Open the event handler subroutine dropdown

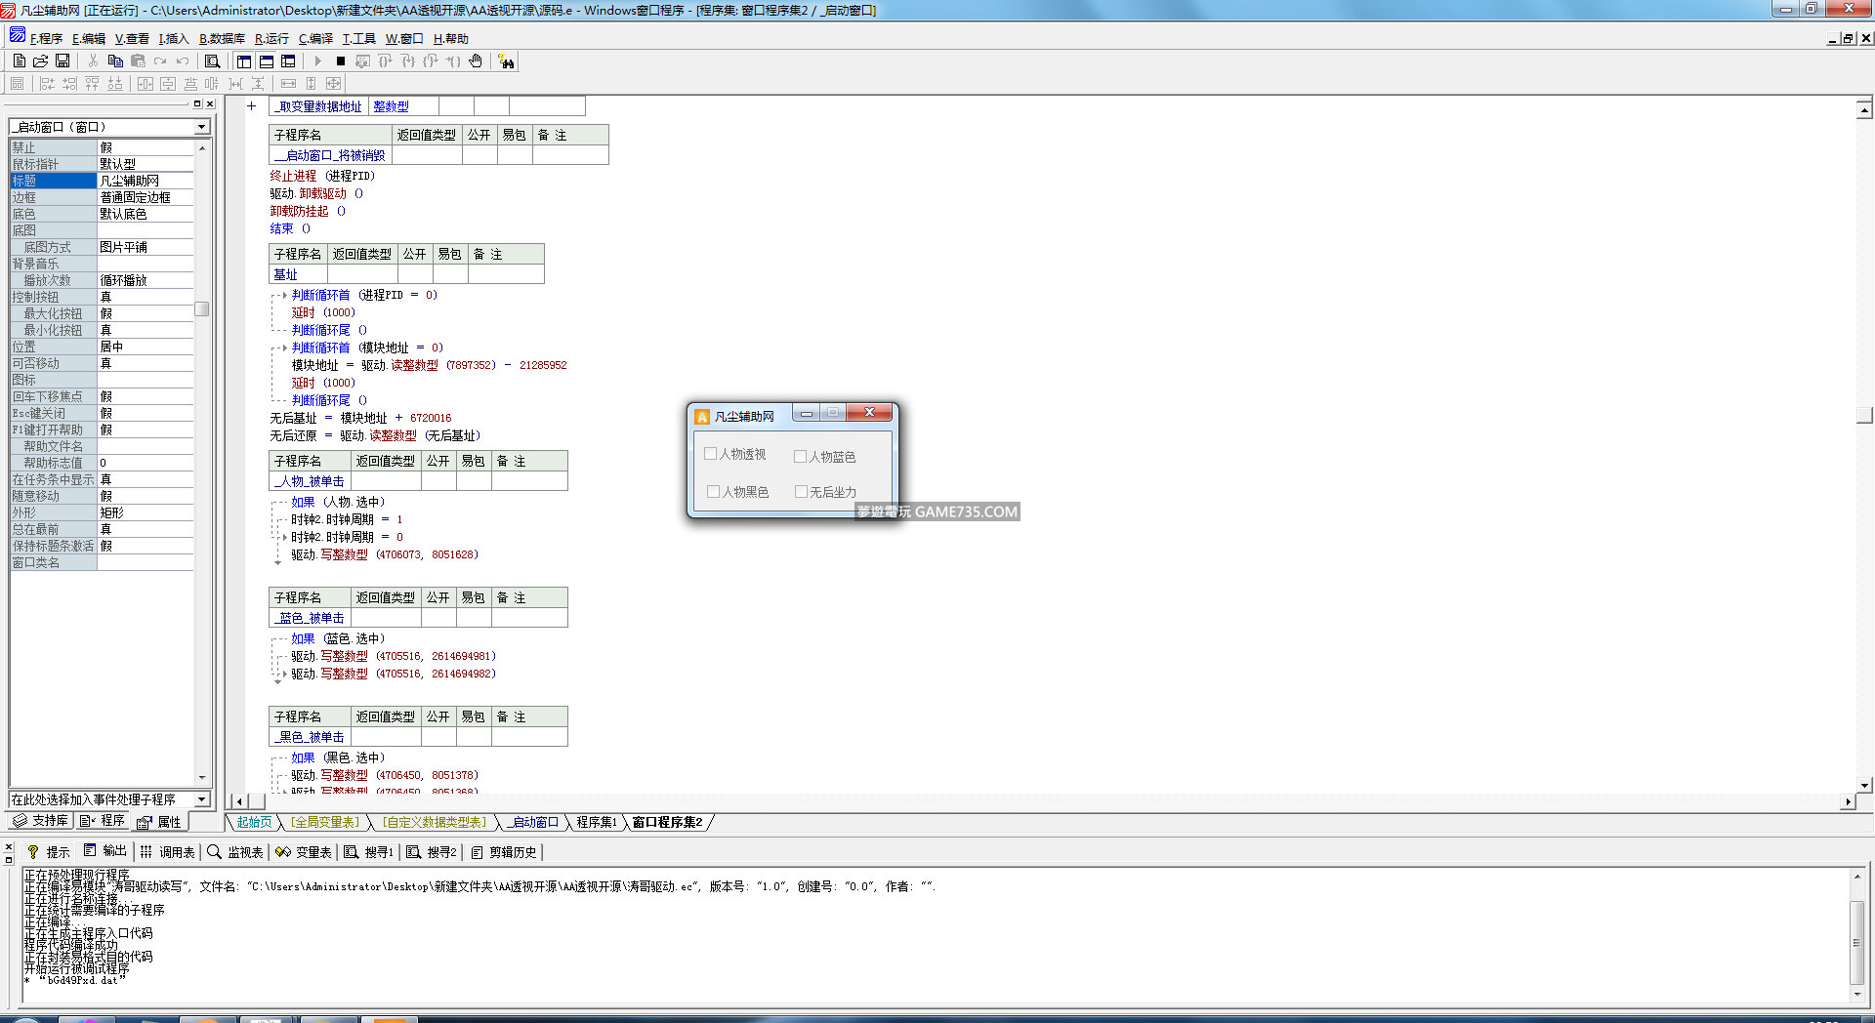coord(202,799)
